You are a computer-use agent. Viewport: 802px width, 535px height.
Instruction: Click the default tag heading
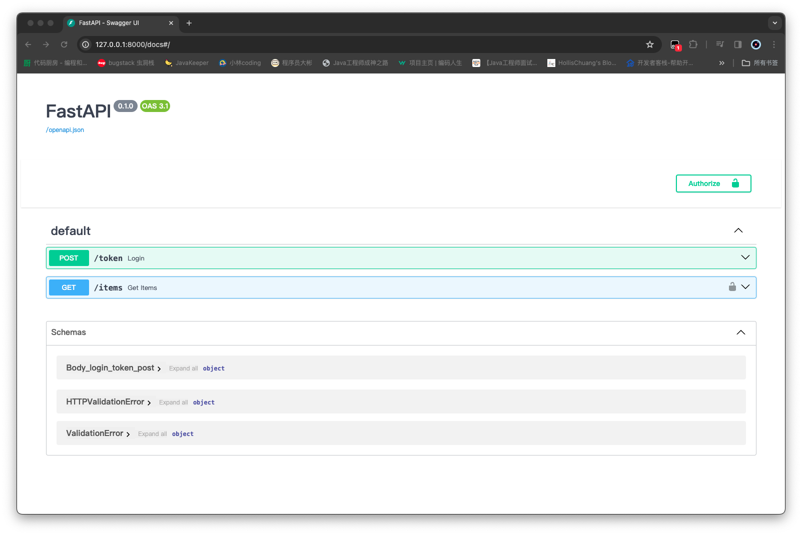click(71, 231)
